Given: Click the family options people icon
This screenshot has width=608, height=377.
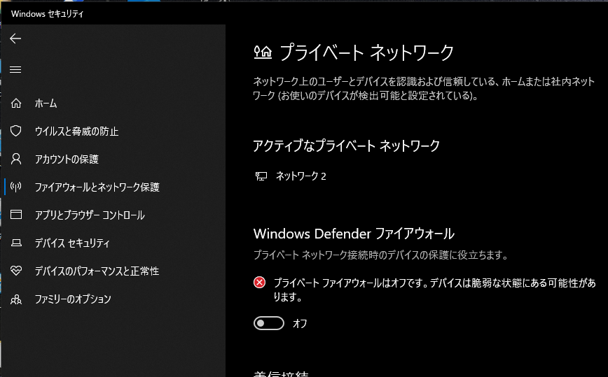Looking at the screenshot, I should pyautogui.click(x=16, y=299).
